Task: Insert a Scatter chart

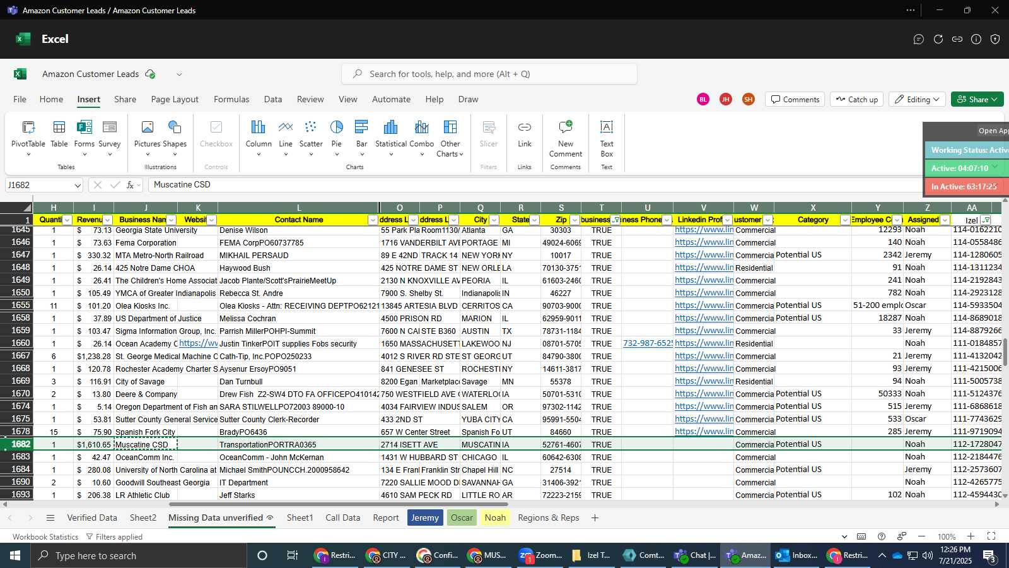Action: point(311,138)
